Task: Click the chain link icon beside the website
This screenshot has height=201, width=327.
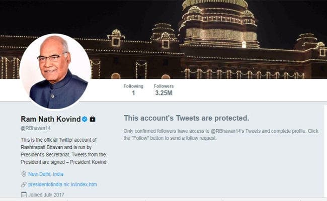Action: click(24, 184)
